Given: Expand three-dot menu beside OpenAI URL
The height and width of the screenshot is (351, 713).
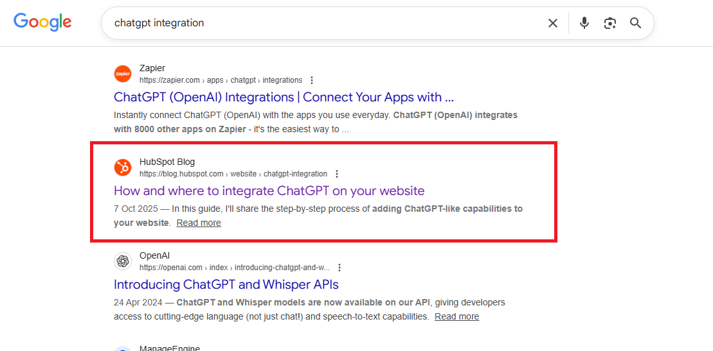Looking at the screenshot, I should [339, 268].
